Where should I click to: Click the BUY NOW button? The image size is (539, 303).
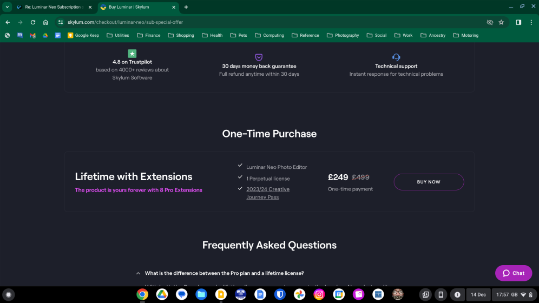point(428,182)
